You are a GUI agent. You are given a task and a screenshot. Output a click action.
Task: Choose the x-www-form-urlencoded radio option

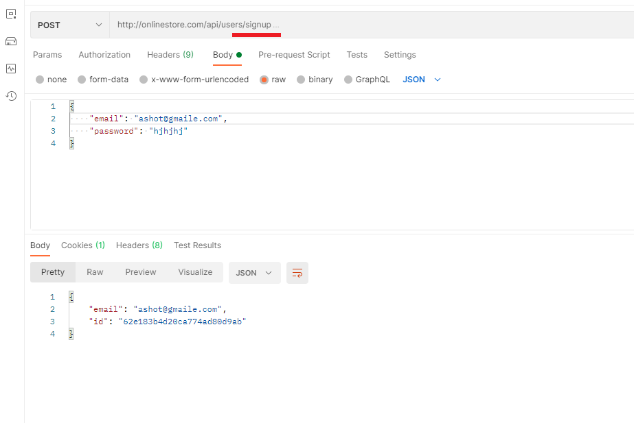coord(194,80)
